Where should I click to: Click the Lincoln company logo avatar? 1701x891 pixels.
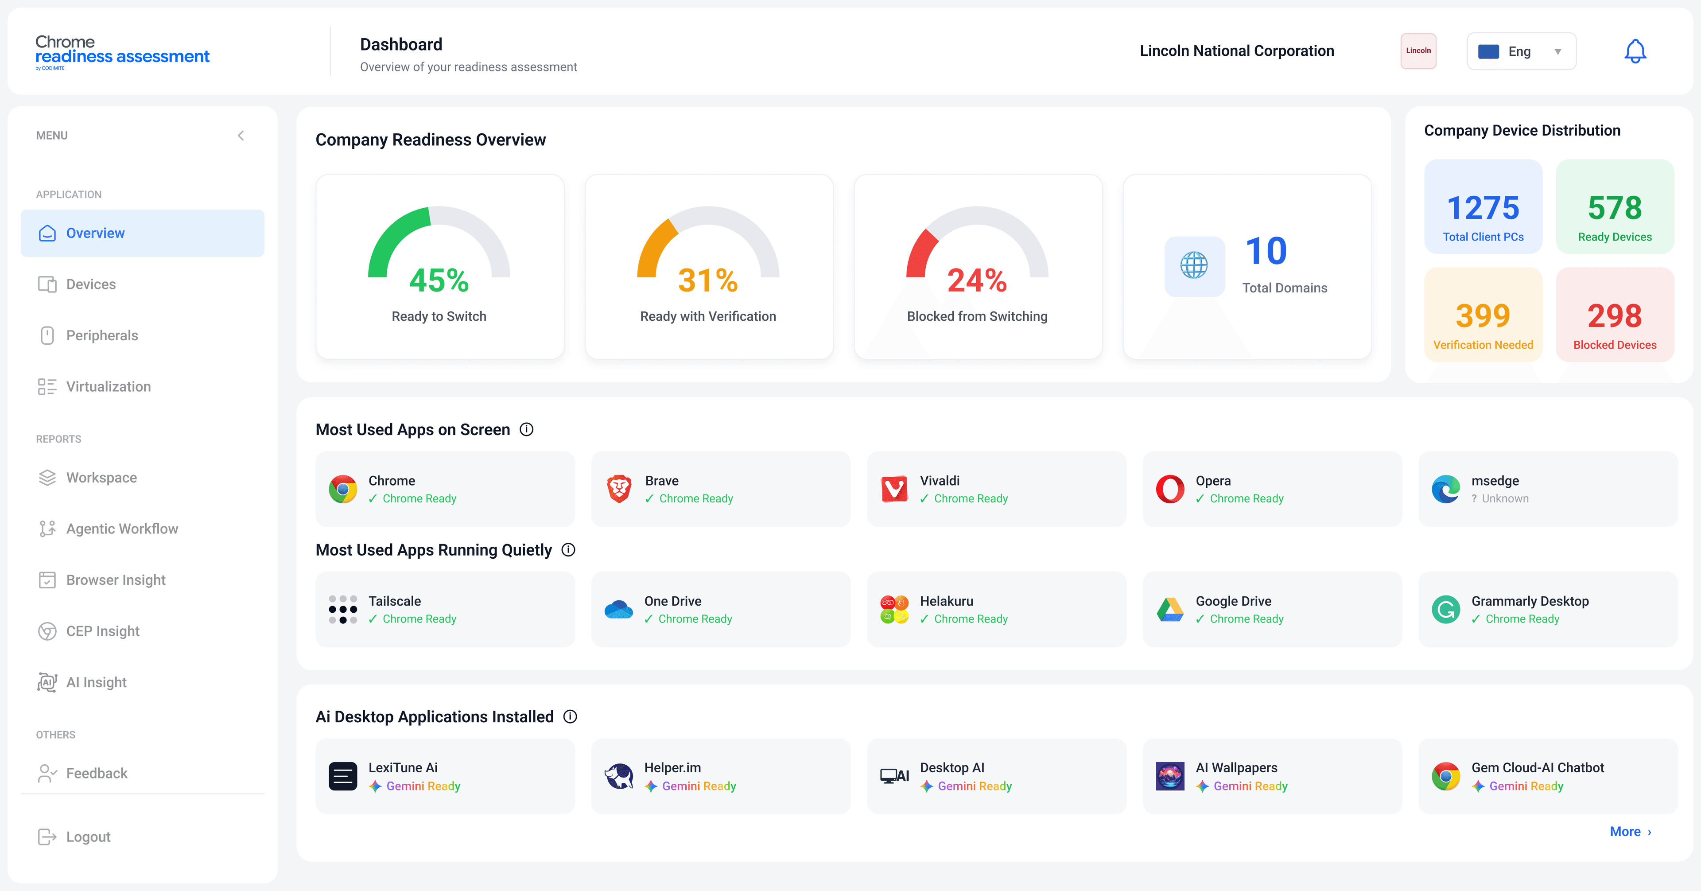(x=1418, y=51)
